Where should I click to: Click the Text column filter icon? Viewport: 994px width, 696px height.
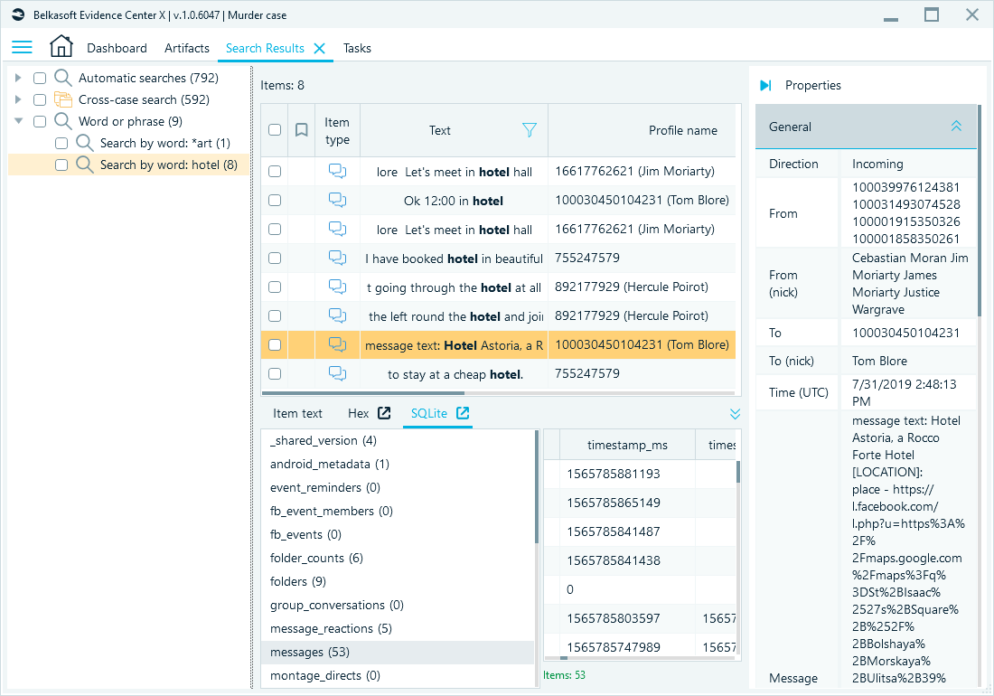coord(530,130)
